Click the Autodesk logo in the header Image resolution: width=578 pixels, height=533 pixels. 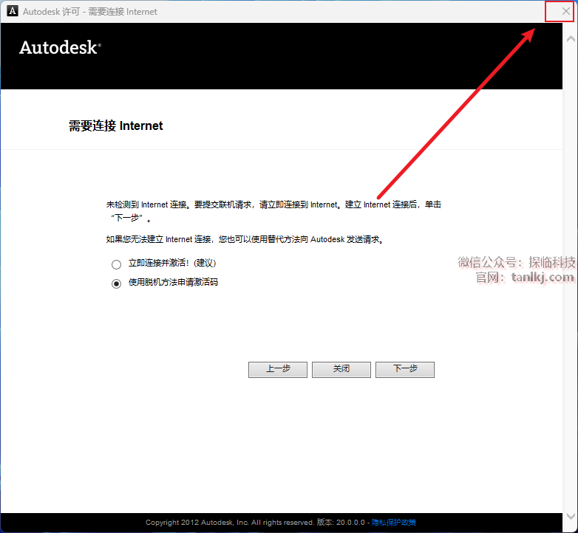(60, 48)
